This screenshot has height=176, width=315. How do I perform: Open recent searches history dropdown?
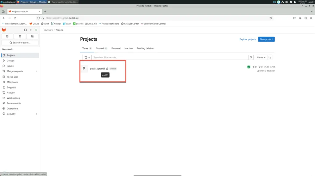click(x=87, y=57)
